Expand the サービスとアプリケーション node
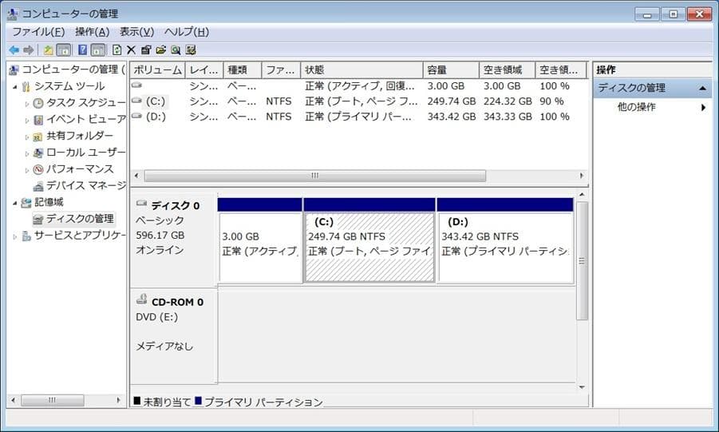The height and width of the screenshot is (432, 719). click(x=14, y=236)
